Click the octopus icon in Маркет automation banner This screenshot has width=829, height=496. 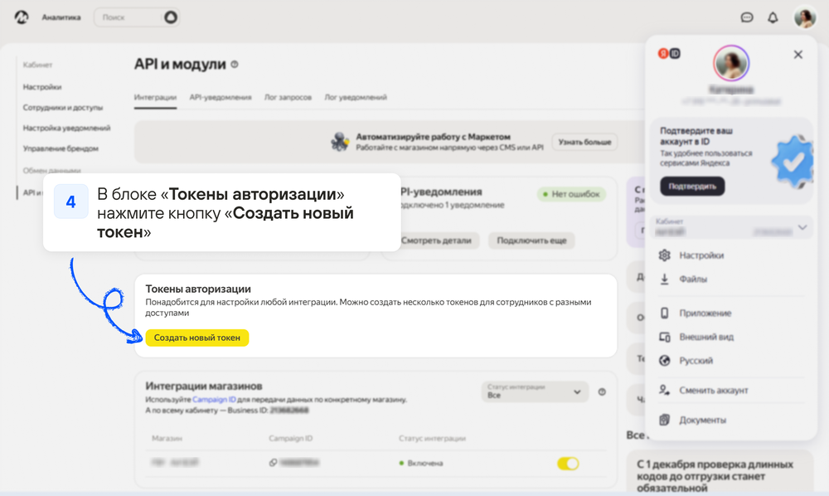(340, 142)
